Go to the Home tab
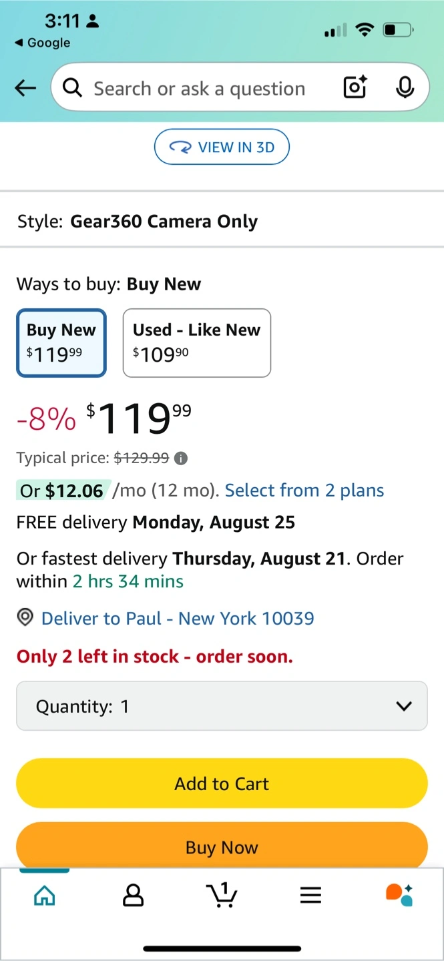This screenshot has height=961, width=444. (44, 896)
